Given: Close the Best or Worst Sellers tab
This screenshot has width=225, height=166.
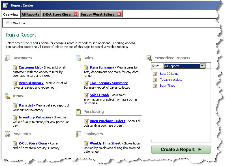Looking at the screenshot, I should click(119, 14).
